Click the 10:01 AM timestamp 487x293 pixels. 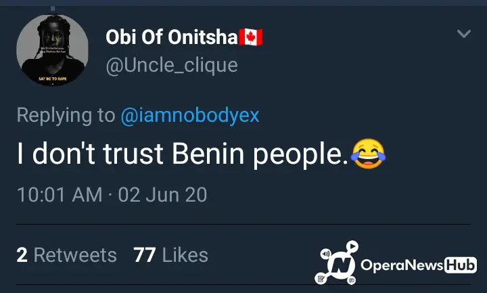coord(60,195)
